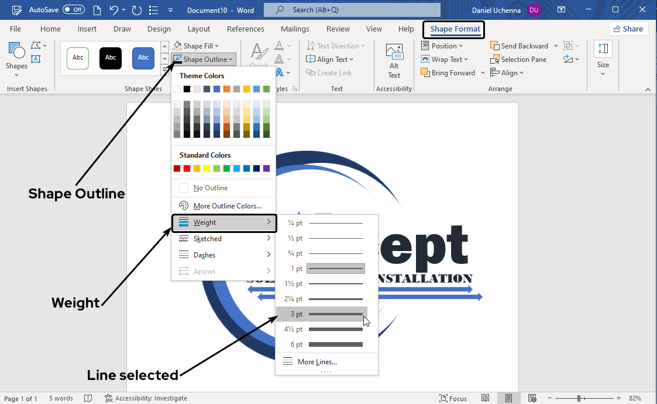Click the Undo icon in title bar

(114, 10)
